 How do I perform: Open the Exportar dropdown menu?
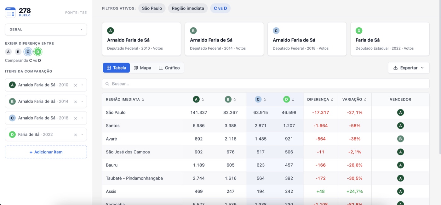[409, 68]
